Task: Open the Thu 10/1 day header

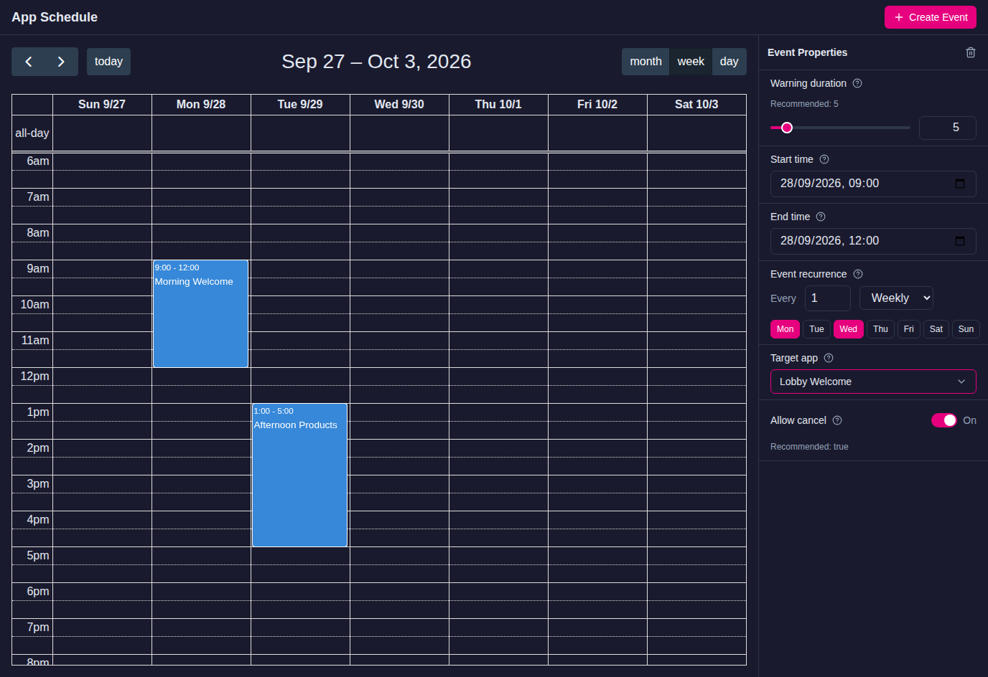Action: point(498,104)
